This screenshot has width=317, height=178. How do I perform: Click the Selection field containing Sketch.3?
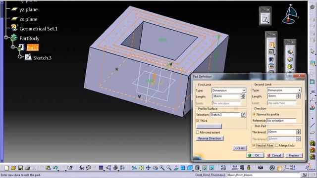(x=225, y=115)
